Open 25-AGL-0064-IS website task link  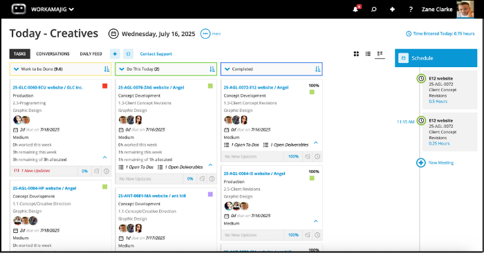(x=254, y=174)
